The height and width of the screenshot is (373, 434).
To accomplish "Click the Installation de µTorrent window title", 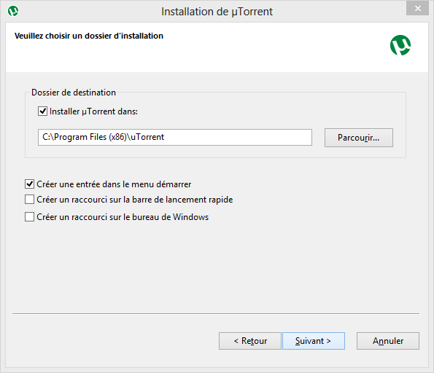I will point(217,12).
